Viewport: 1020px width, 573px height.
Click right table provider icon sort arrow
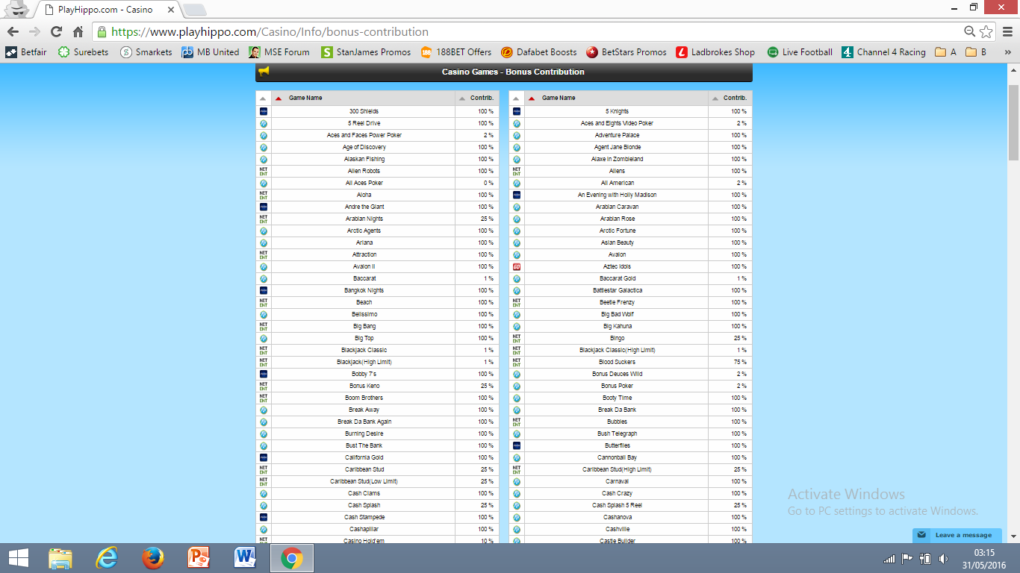[x=516, y=98]
